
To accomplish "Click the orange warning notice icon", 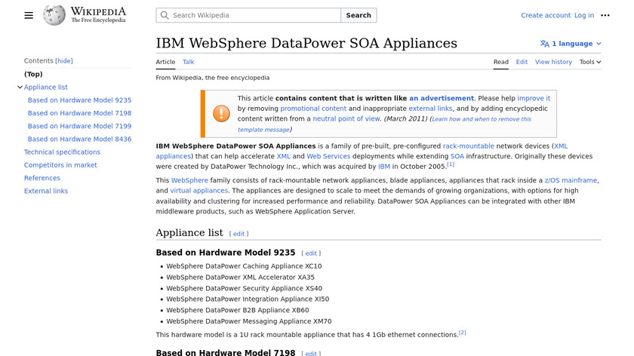I will [x=221, y=113].
